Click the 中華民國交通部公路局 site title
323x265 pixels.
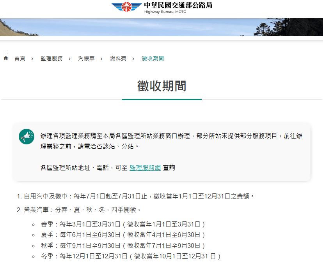(x=178, y=5)
